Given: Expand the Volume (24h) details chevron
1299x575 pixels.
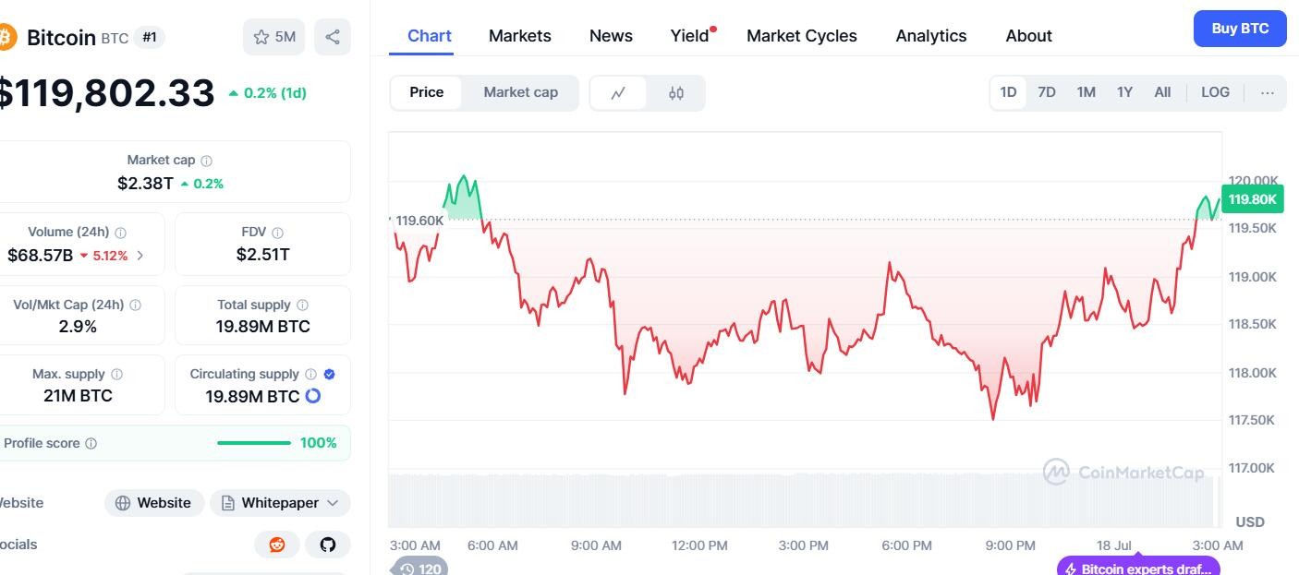Looking at the screenshot, I should tap(140, 256).
